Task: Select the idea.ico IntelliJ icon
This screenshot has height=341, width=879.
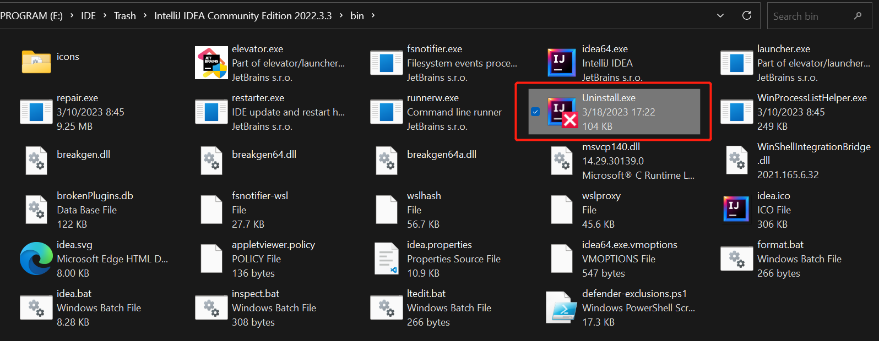Action: point(737,210)
